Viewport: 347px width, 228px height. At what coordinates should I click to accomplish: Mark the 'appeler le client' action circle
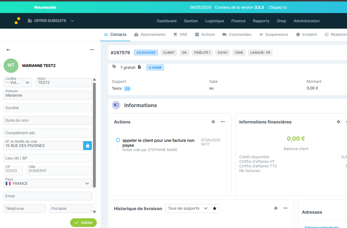(118, 140)
